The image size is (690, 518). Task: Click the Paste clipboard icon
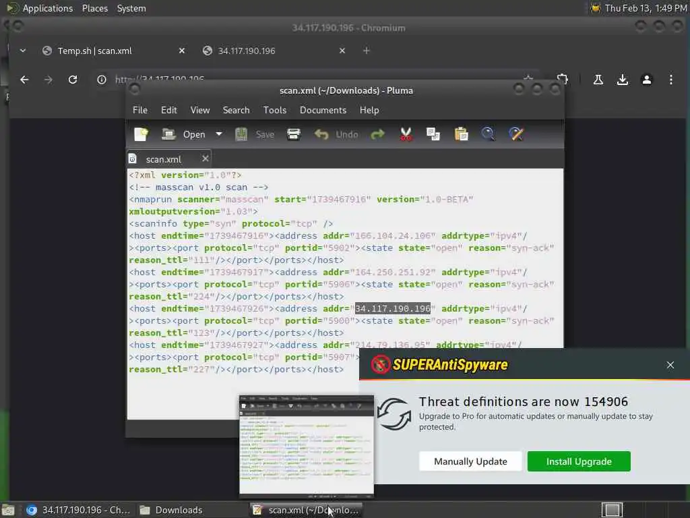[x=461, y=134]
